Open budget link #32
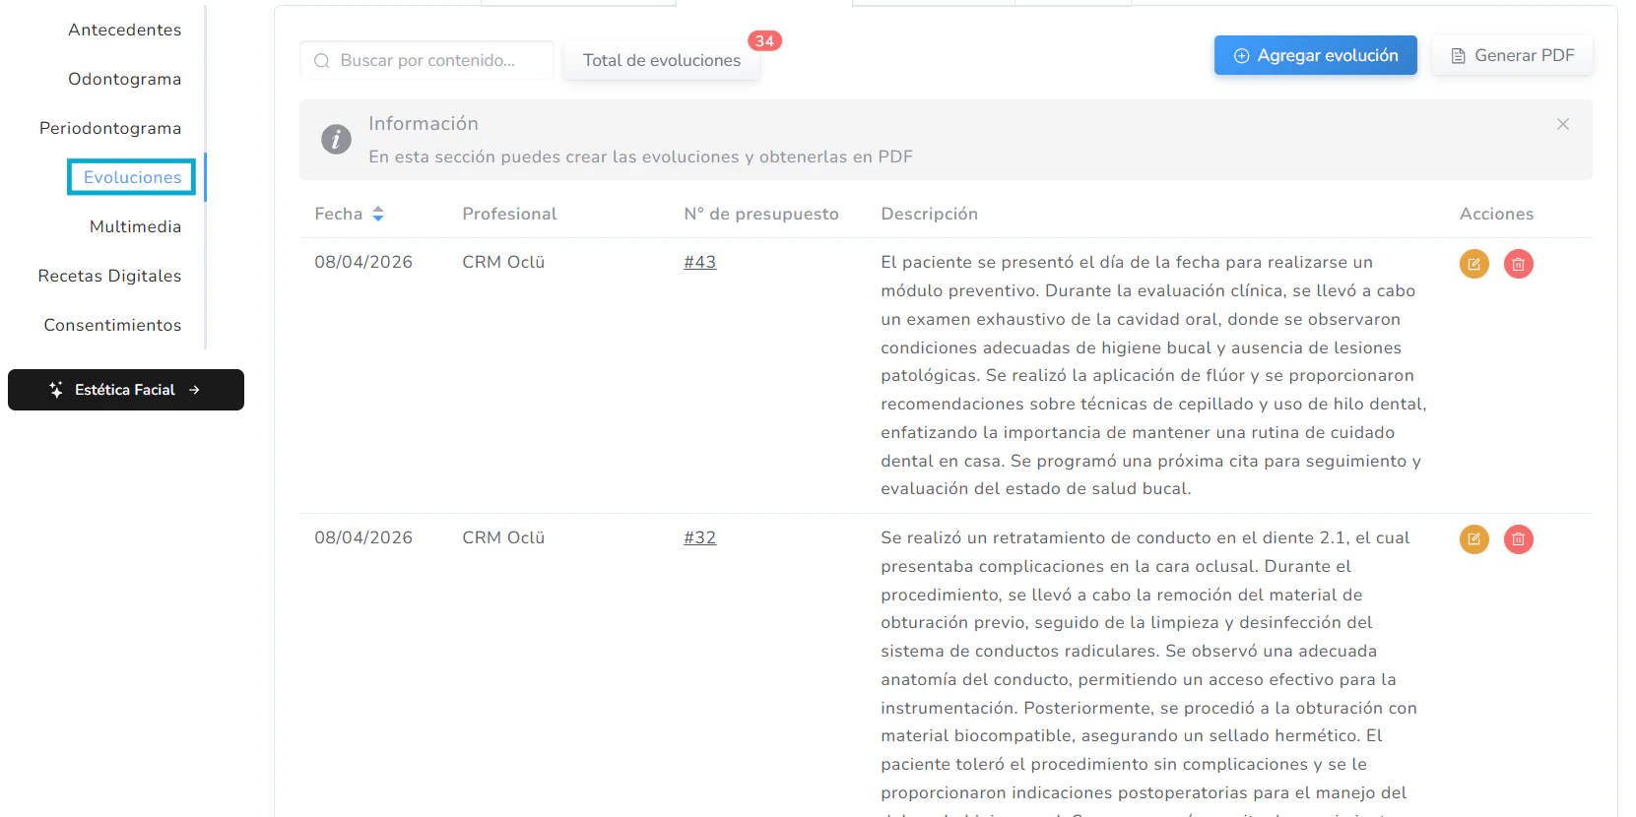Image resolution: width=1636 pixels, height=817 pixels. [700, 537]
